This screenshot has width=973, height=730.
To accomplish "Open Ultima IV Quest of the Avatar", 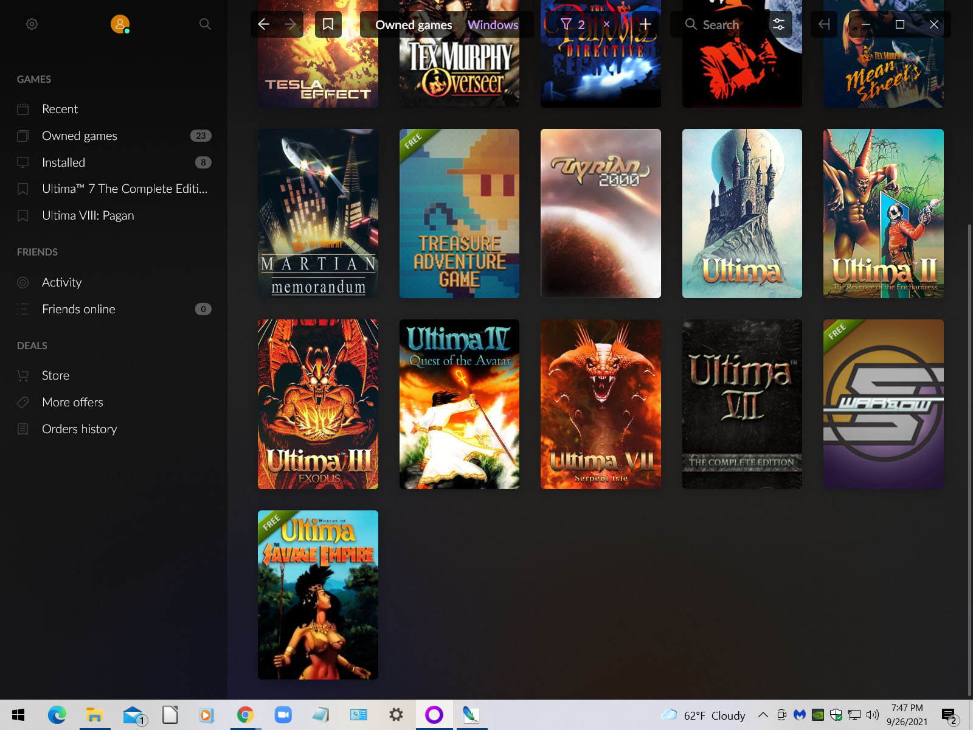I will (x=459, y=404).
